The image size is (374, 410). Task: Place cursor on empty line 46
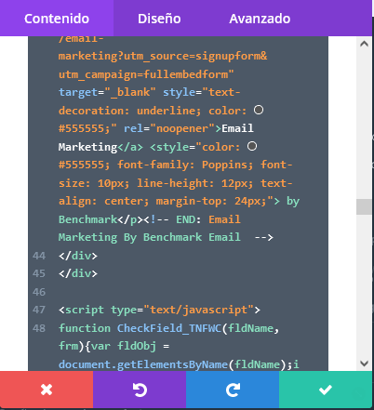point(178,292)
